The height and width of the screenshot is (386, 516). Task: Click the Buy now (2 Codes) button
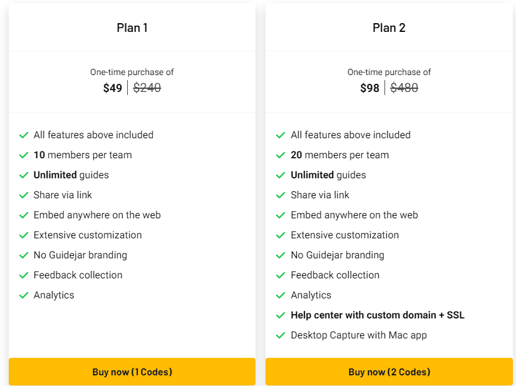coord(389,371)
